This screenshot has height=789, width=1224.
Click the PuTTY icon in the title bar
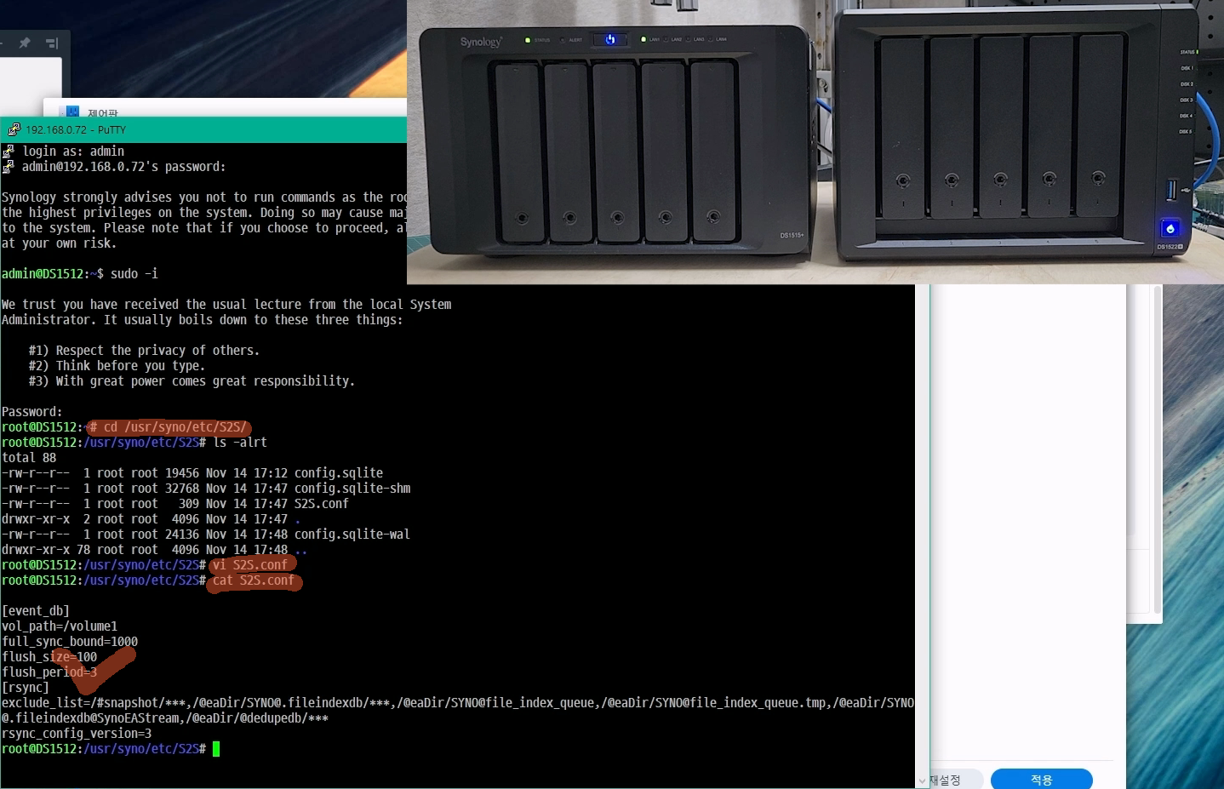[14, 129]
